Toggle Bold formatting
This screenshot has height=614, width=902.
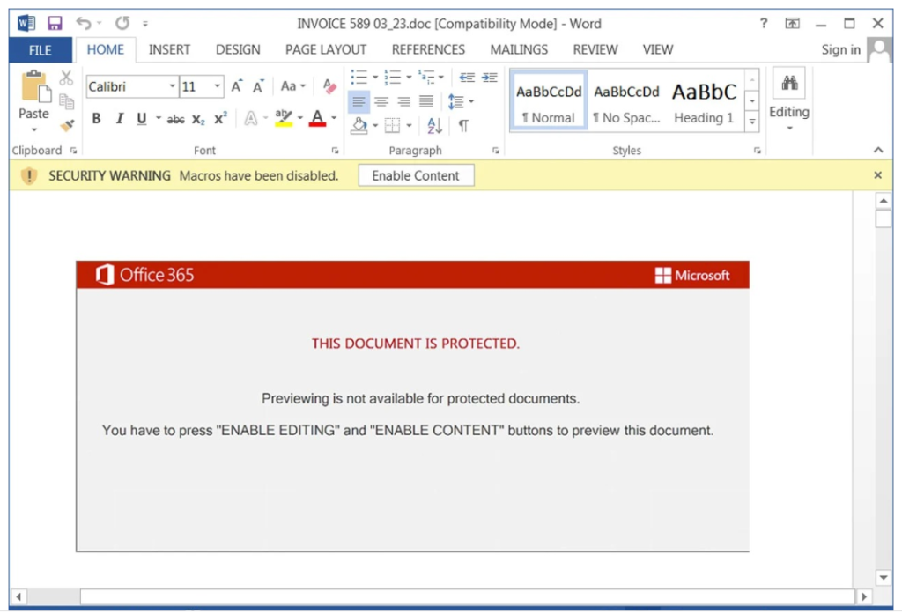[x=96, y=119]
